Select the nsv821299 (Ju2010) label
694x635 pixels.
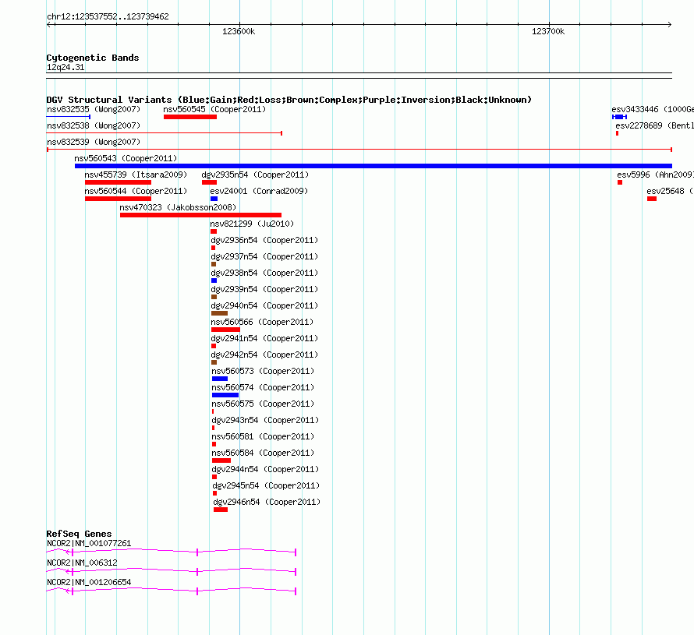coord(252,224)
